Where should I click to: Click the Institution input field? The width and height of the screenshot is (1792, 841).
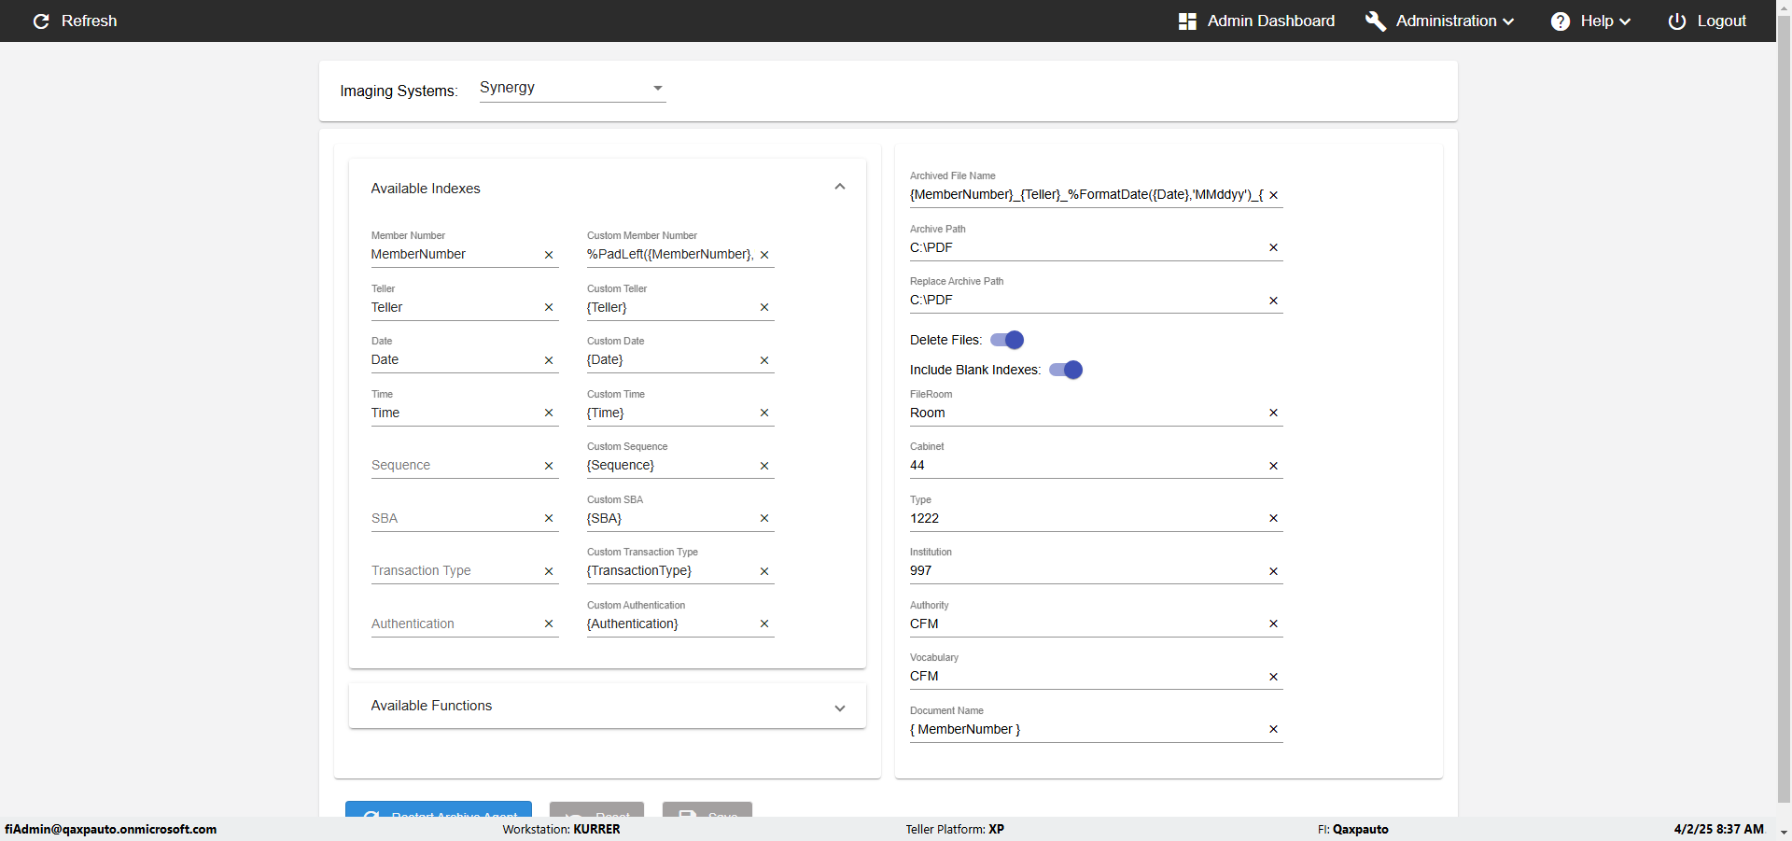1083,571
